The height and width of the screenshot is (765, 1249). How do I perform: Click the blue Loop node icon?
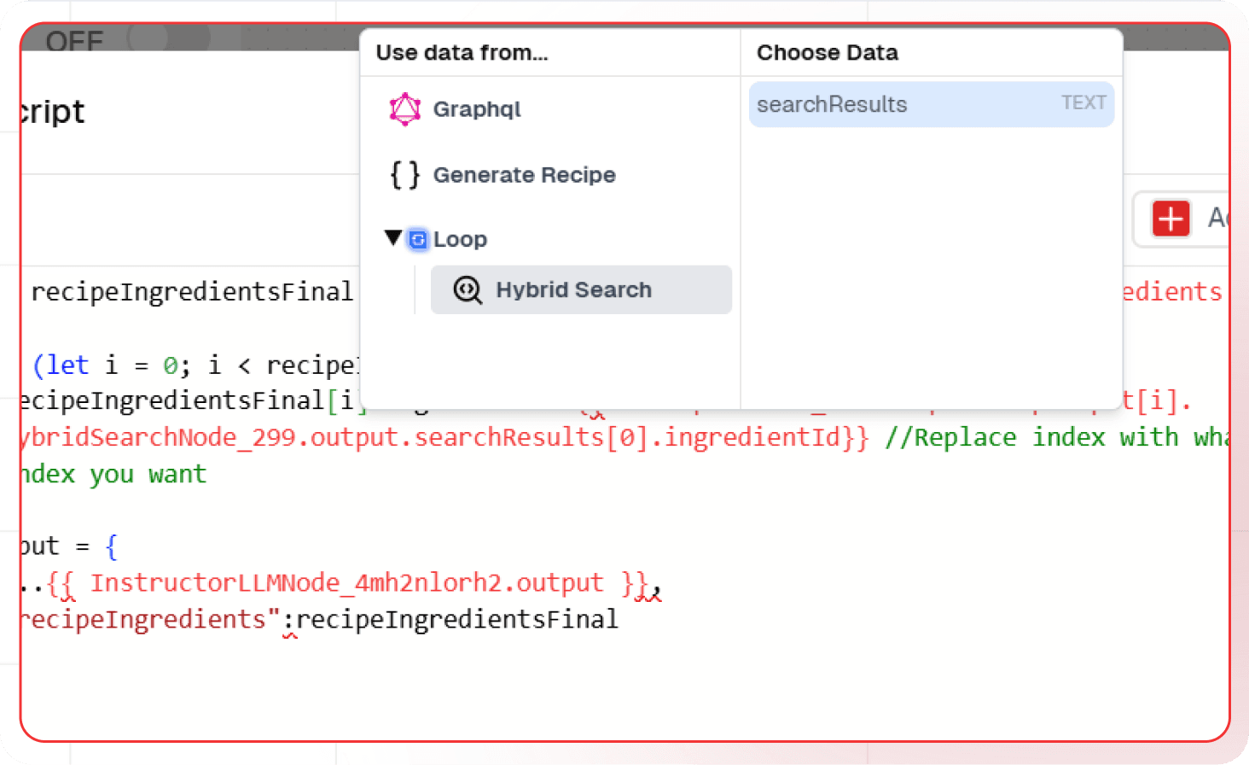click(x=418, y=240)
